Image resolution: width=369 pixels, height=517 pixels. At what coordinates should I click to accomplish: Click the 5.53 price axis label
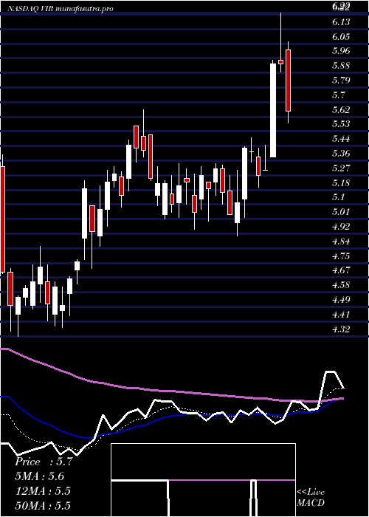[341, 124]
